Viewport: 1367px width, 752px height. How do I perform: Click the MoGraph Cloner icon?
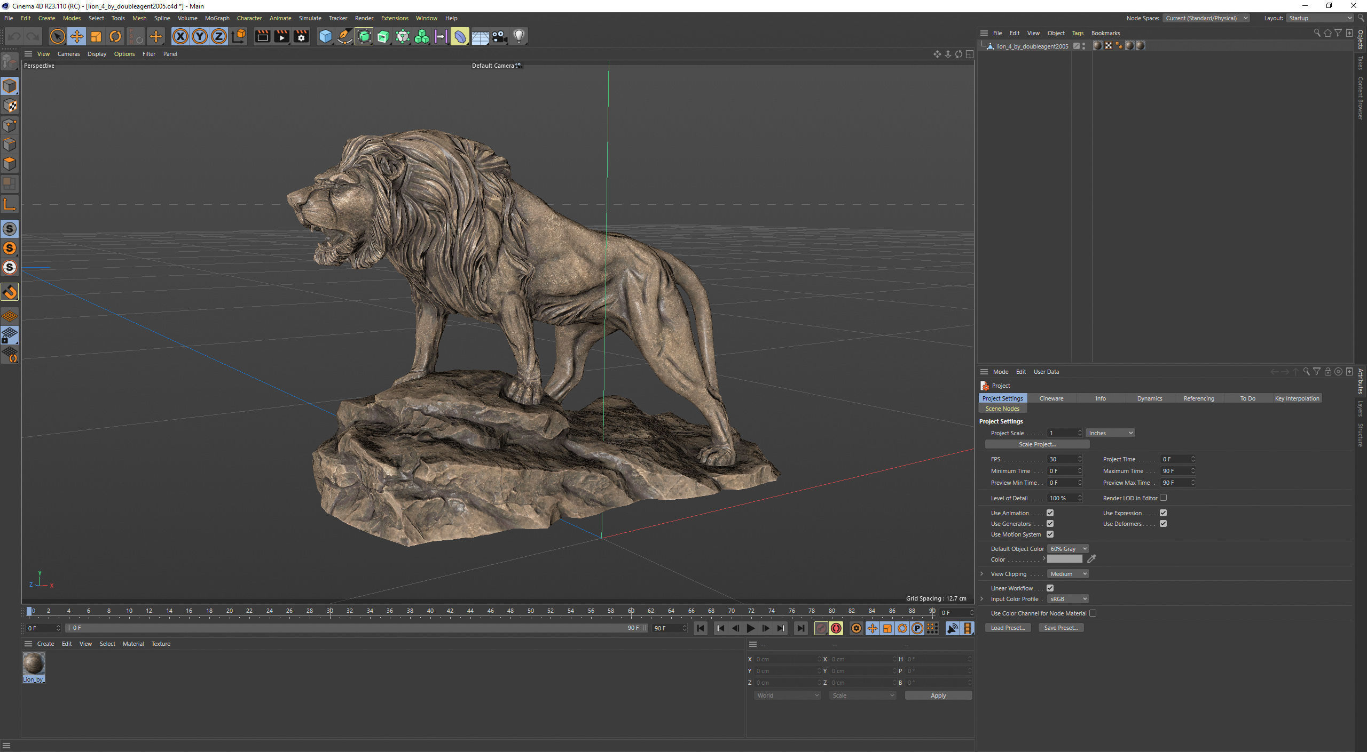(x=422, y=36)
